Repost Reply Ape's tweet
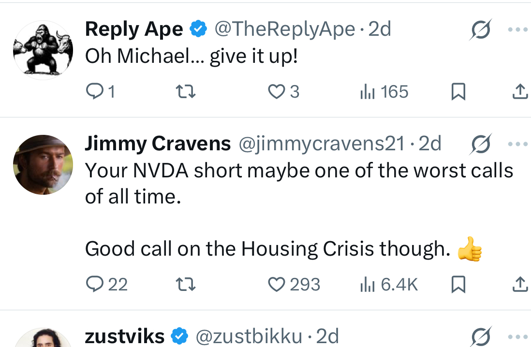Image resolution: width=531 pixels, height=347 pixels. [x=186, y=91]
